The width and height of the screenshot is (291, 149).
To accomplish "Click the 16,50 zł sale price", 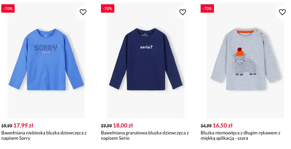I will [223, 125].
